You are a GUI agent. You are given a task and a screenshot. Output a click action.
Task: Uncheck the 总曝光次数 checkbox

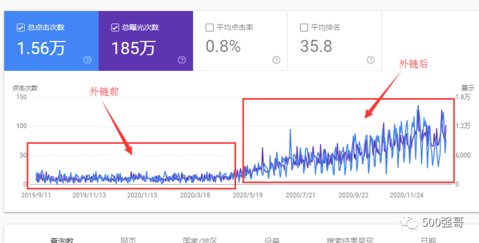(115, 27)
